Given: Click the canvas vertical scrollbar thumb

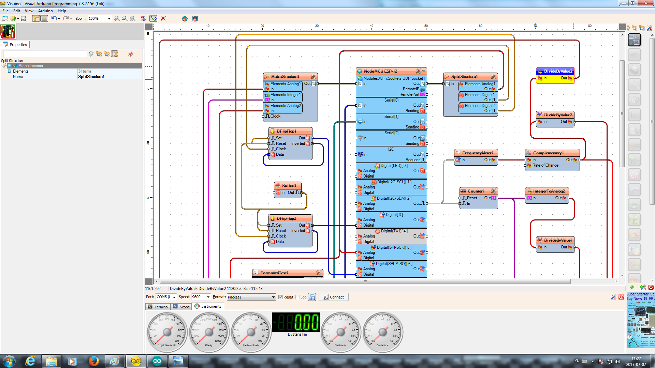Looking at the screenshot, I should click(x=622, y=114).
